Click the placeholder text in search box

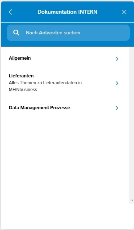pyautogui.click(x=53, y=33)
